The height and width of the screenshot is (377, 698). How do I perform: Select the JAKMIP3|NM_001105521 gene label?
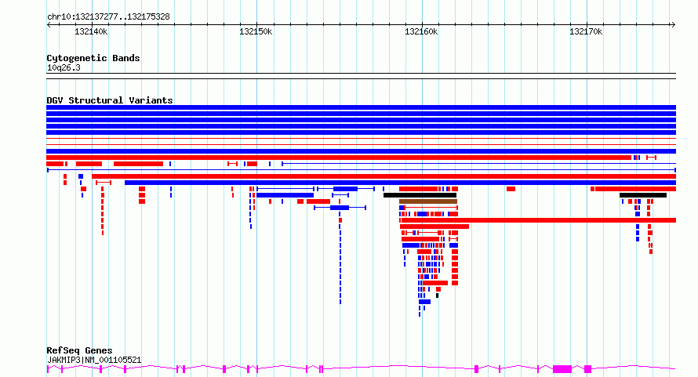pyautogui.click(x=94, y=360)
